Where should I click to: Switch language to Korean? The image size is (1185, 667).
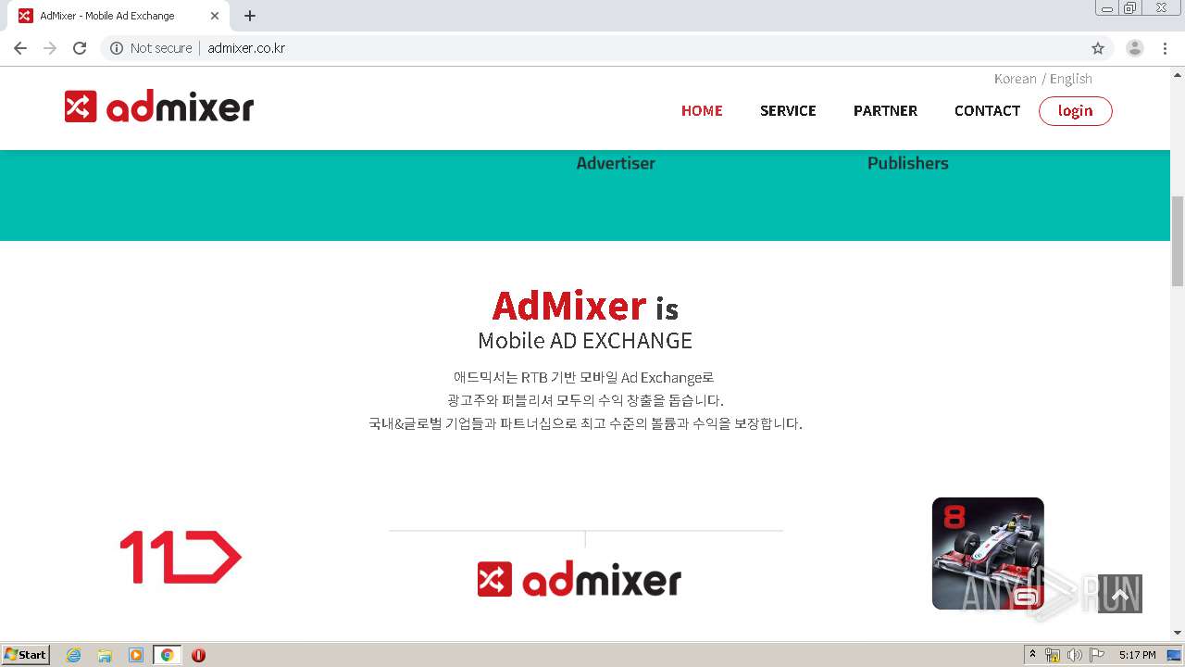click(1015, 79)
